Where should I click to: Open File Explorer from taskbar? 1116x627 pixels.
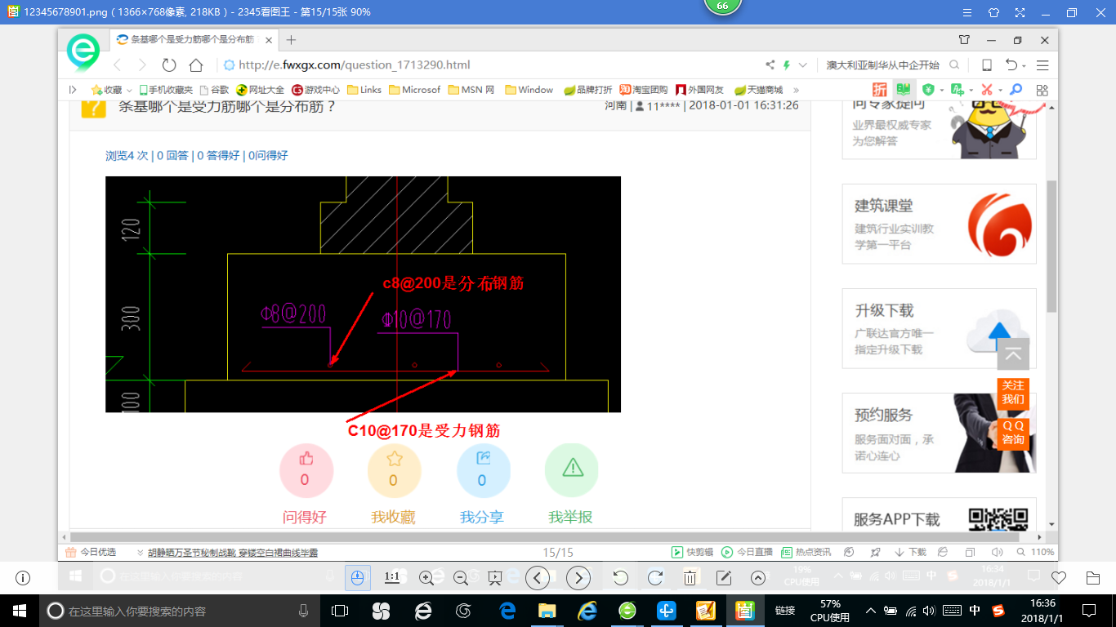click(547, 610)
